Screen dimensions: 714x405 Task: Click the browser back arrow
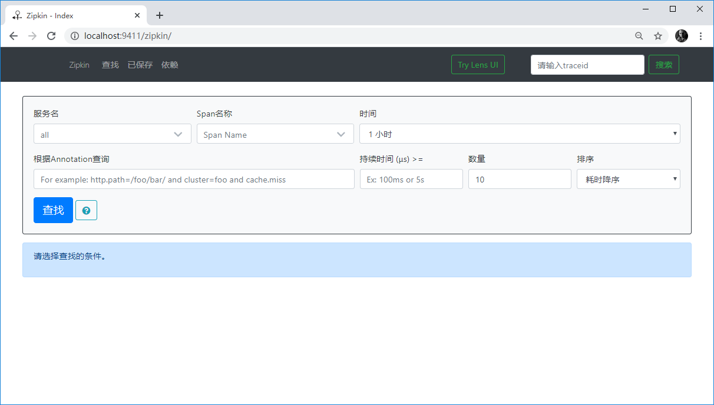coord(14,36)
